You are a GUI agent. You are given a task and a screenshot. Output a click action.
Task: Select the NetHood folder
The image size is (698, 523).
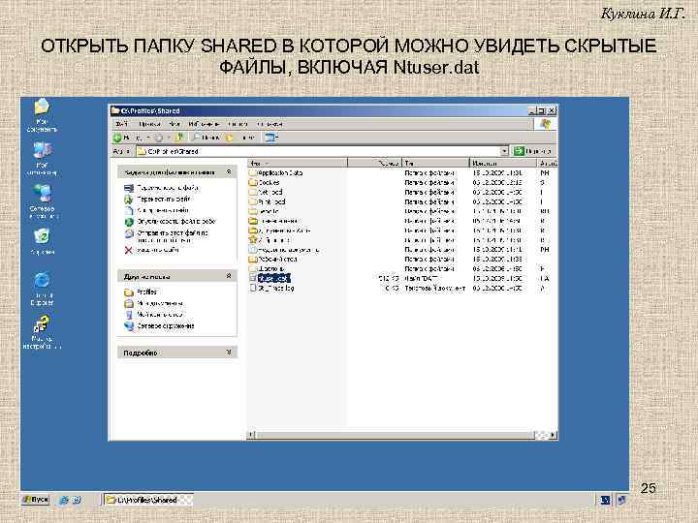click(x=266, y=192)
